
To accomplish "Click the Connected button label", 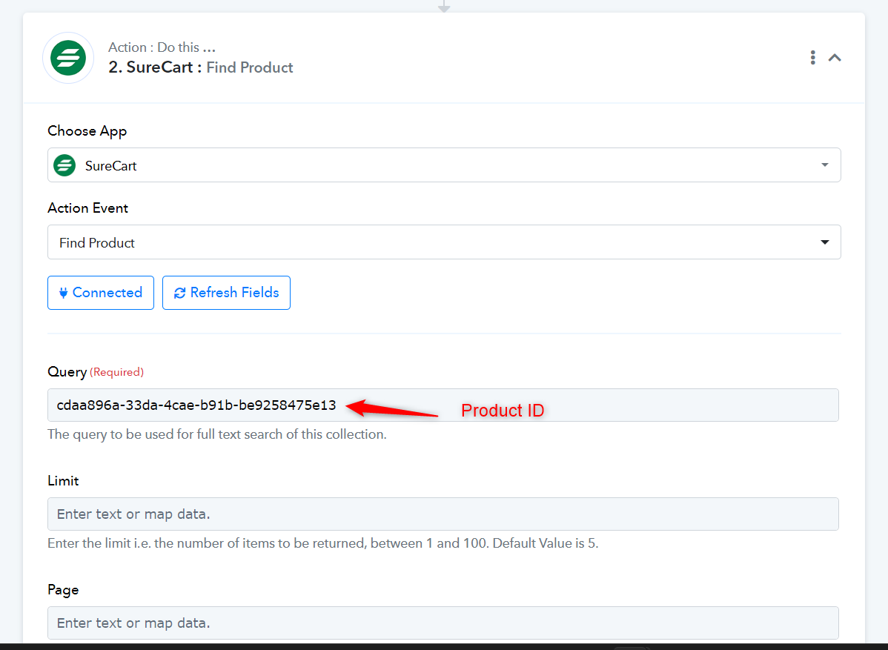I will pyautogui.click(x=107, y=293).
